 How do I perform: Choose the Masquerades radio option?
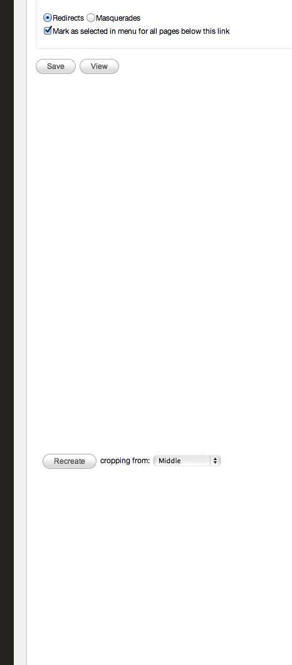91,18
